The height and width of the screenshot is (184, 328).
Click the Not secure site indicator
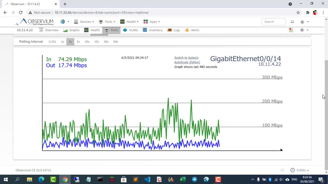click(x=39, y=13)
